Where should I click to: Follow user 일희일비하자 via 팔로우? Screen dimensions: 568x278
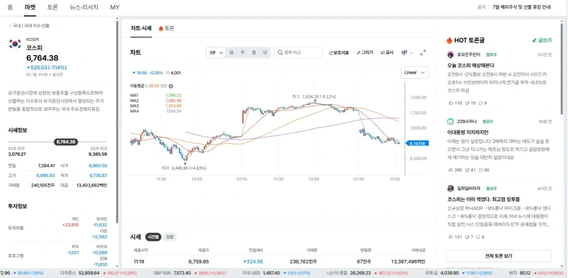492,188
